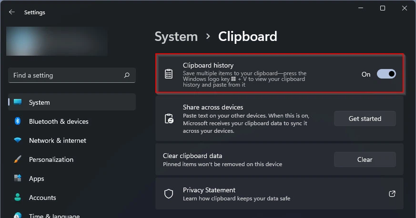Click the Accounts person icon
Screen dimensions: 416x218
pos(18,198)
